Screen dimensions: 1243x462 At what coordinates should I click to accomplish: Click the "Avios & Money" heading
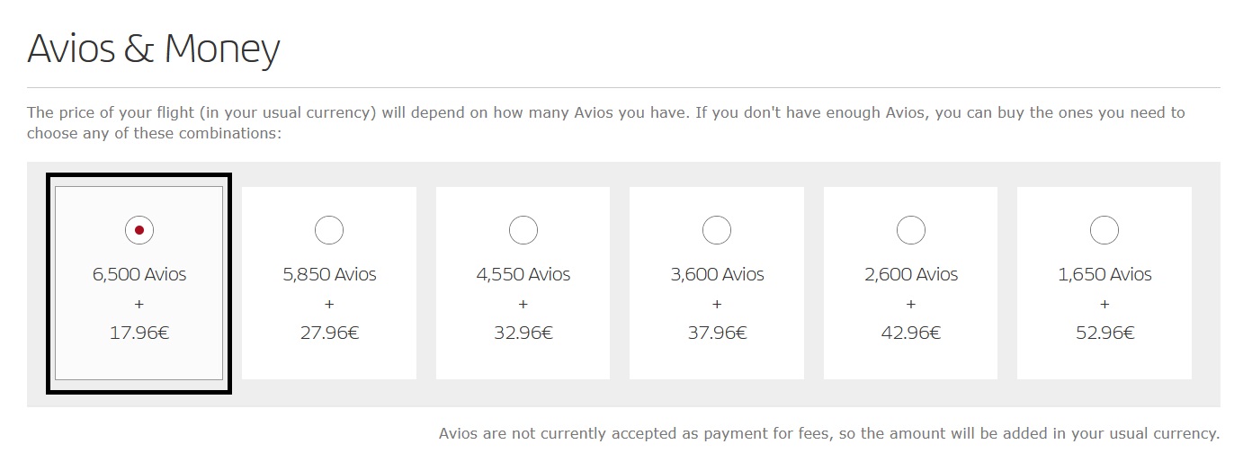click(154, 49)
